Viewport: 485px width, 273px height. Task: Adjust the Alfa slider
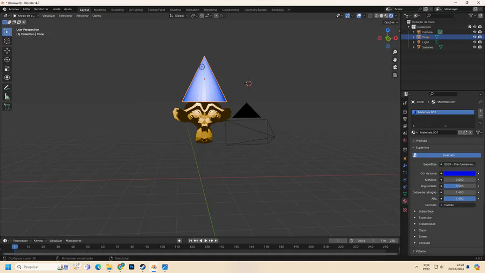click(460, 199)
